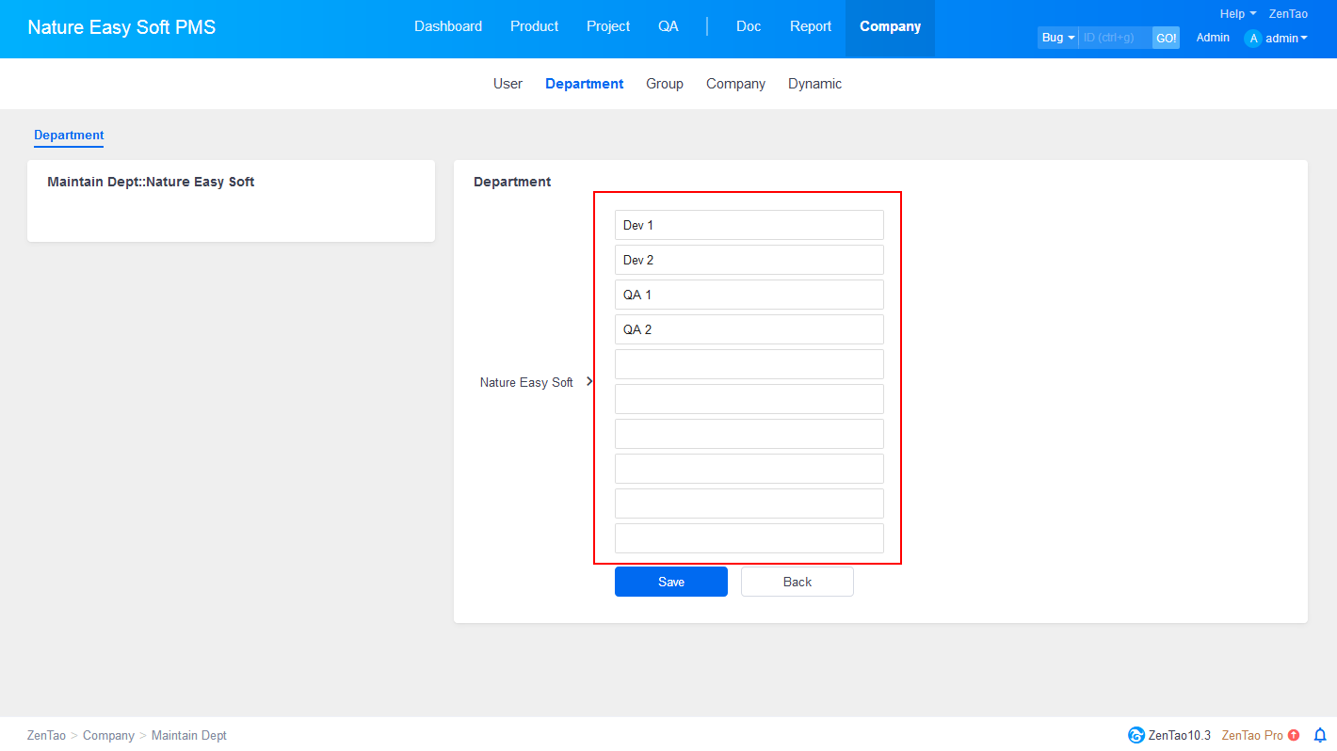The height and width of the screenshot is (751, 1337).
Task: Click the Dev 1 department field
Action: click(749, 225)
